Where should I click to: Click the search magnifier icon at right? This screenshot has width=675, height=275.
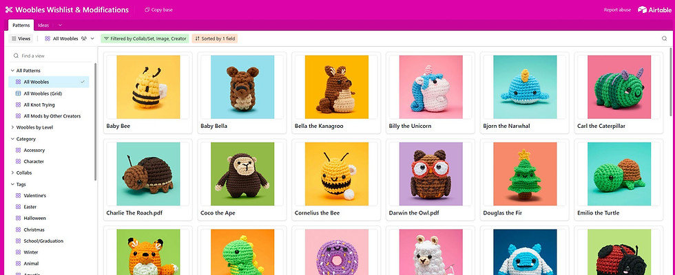tap(664, 38)
